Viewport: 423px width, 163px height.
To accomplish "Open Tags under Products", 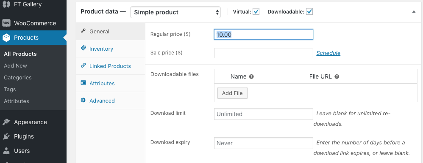I will (10, 89).
